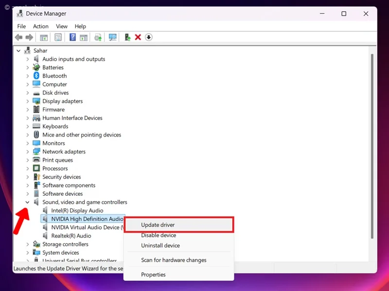Open the View menu
The image size is (389, 291).
pyautogui.click(x=62, y=26)
